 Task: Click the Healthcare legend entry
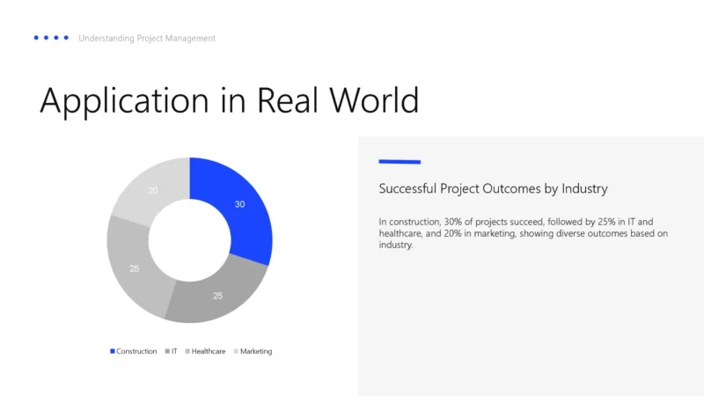click(x=205, y=351)
